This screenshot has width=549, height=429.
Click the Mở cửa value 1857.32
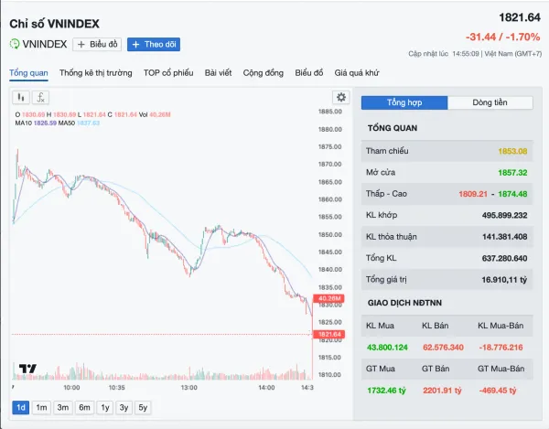pyautogui.click(x=512, y=173)
